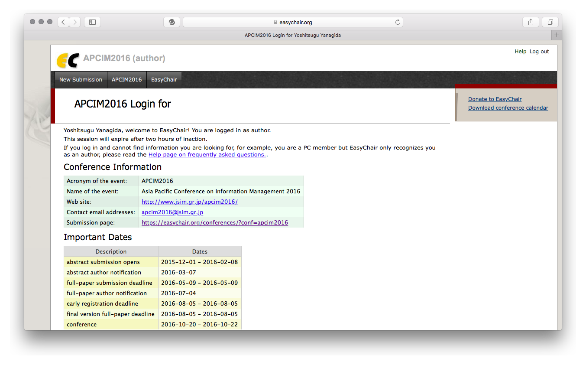Click the 'Web site:' label
The height and width of the screenshot is (365, 586).
(x=79, y=202)
